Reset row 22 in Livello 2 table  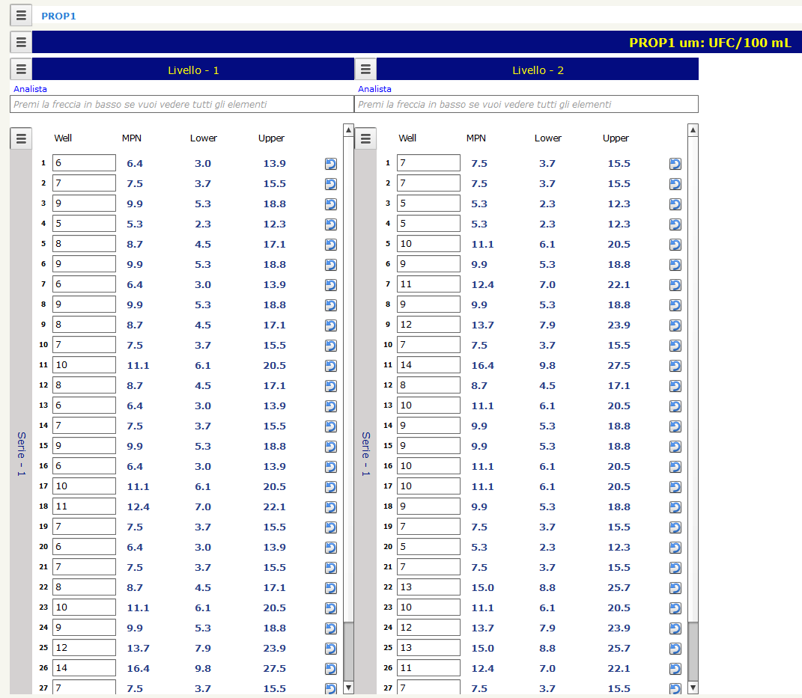(675, 588)
